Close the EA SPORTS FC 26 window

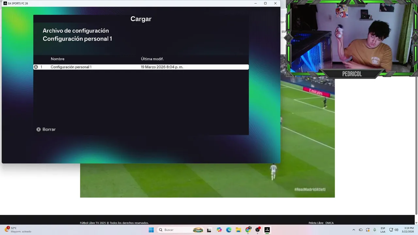pyautogui.click(x=275, y=3)
